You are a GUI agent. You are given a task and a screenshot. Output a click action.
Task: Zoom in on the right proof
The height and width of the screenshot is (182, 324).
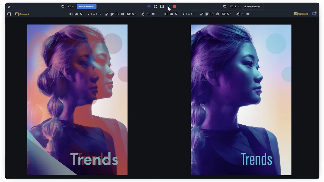click(x=217, y=14)
